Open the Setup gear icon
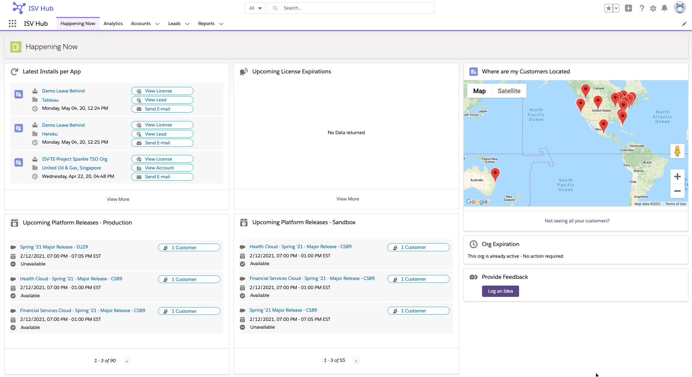 point(654,8)
